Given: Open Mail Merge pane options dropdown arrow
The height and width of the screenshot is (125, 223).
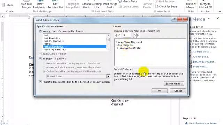Looking at the screenshot, I should click(x=209, y=18).
